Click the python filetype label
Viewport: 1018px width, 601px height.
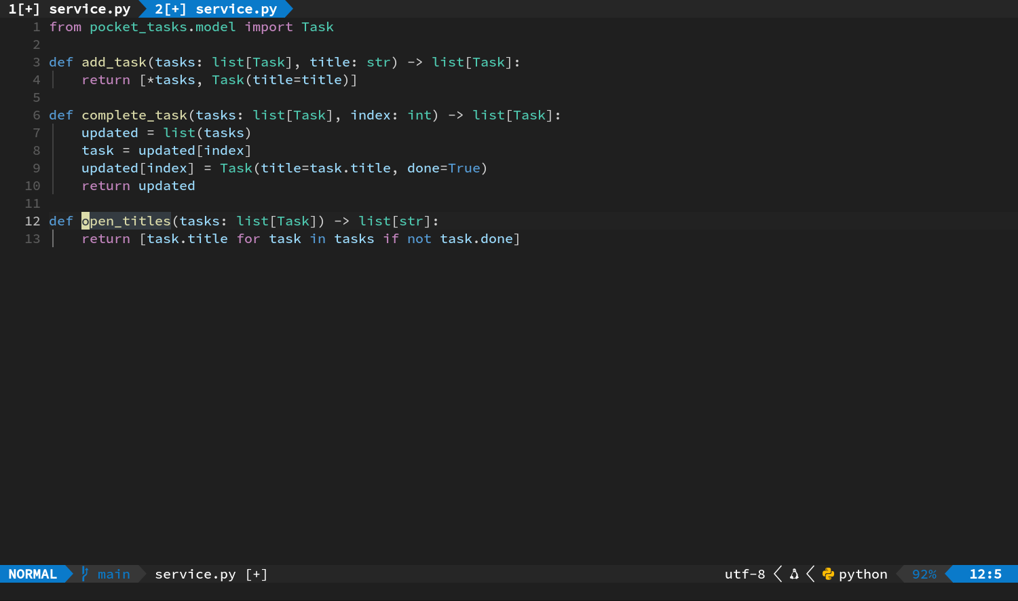(x=863, y=574)
